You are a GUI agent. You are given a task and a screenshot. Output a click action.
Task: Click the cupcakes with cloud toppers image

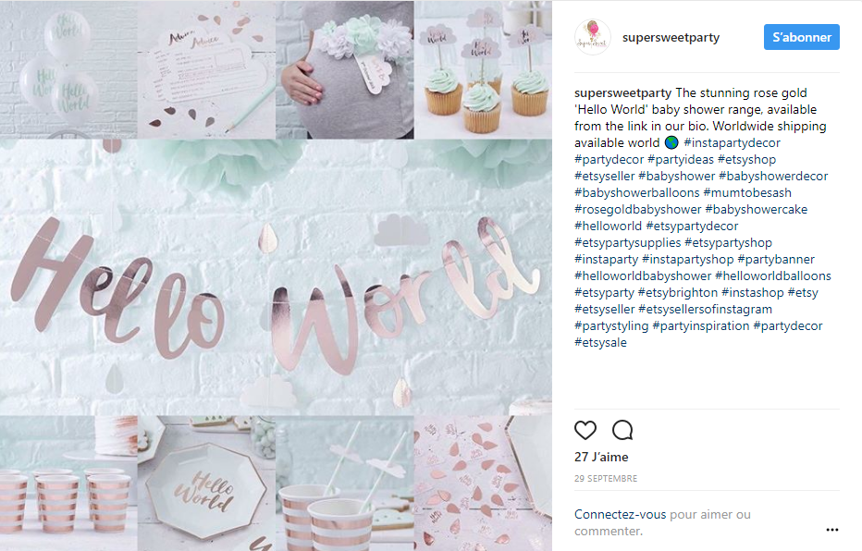(483, 69)
